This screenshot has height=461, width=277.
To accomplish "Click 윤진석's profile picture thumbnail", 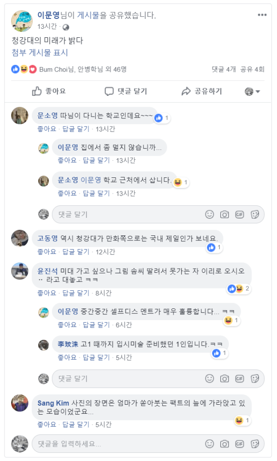I will point(20,271).
